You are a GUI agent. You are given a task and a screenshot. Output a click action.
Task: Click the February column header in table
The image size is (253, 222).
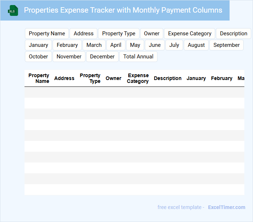pyautogui.click(x=222, y=78)
